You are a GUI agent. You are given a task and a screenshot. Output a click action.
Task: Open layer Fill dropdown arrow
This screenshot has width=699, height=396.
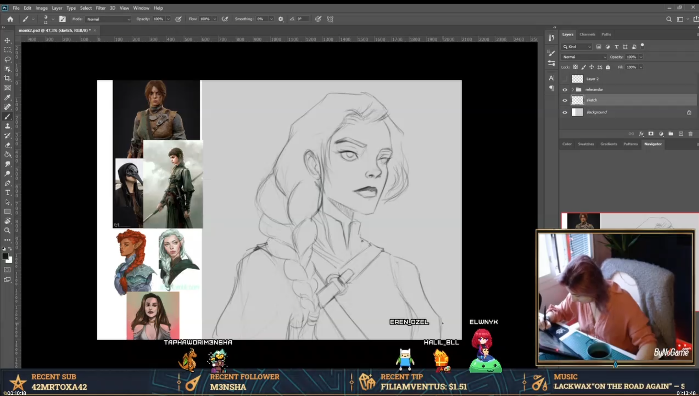(641, 67)
